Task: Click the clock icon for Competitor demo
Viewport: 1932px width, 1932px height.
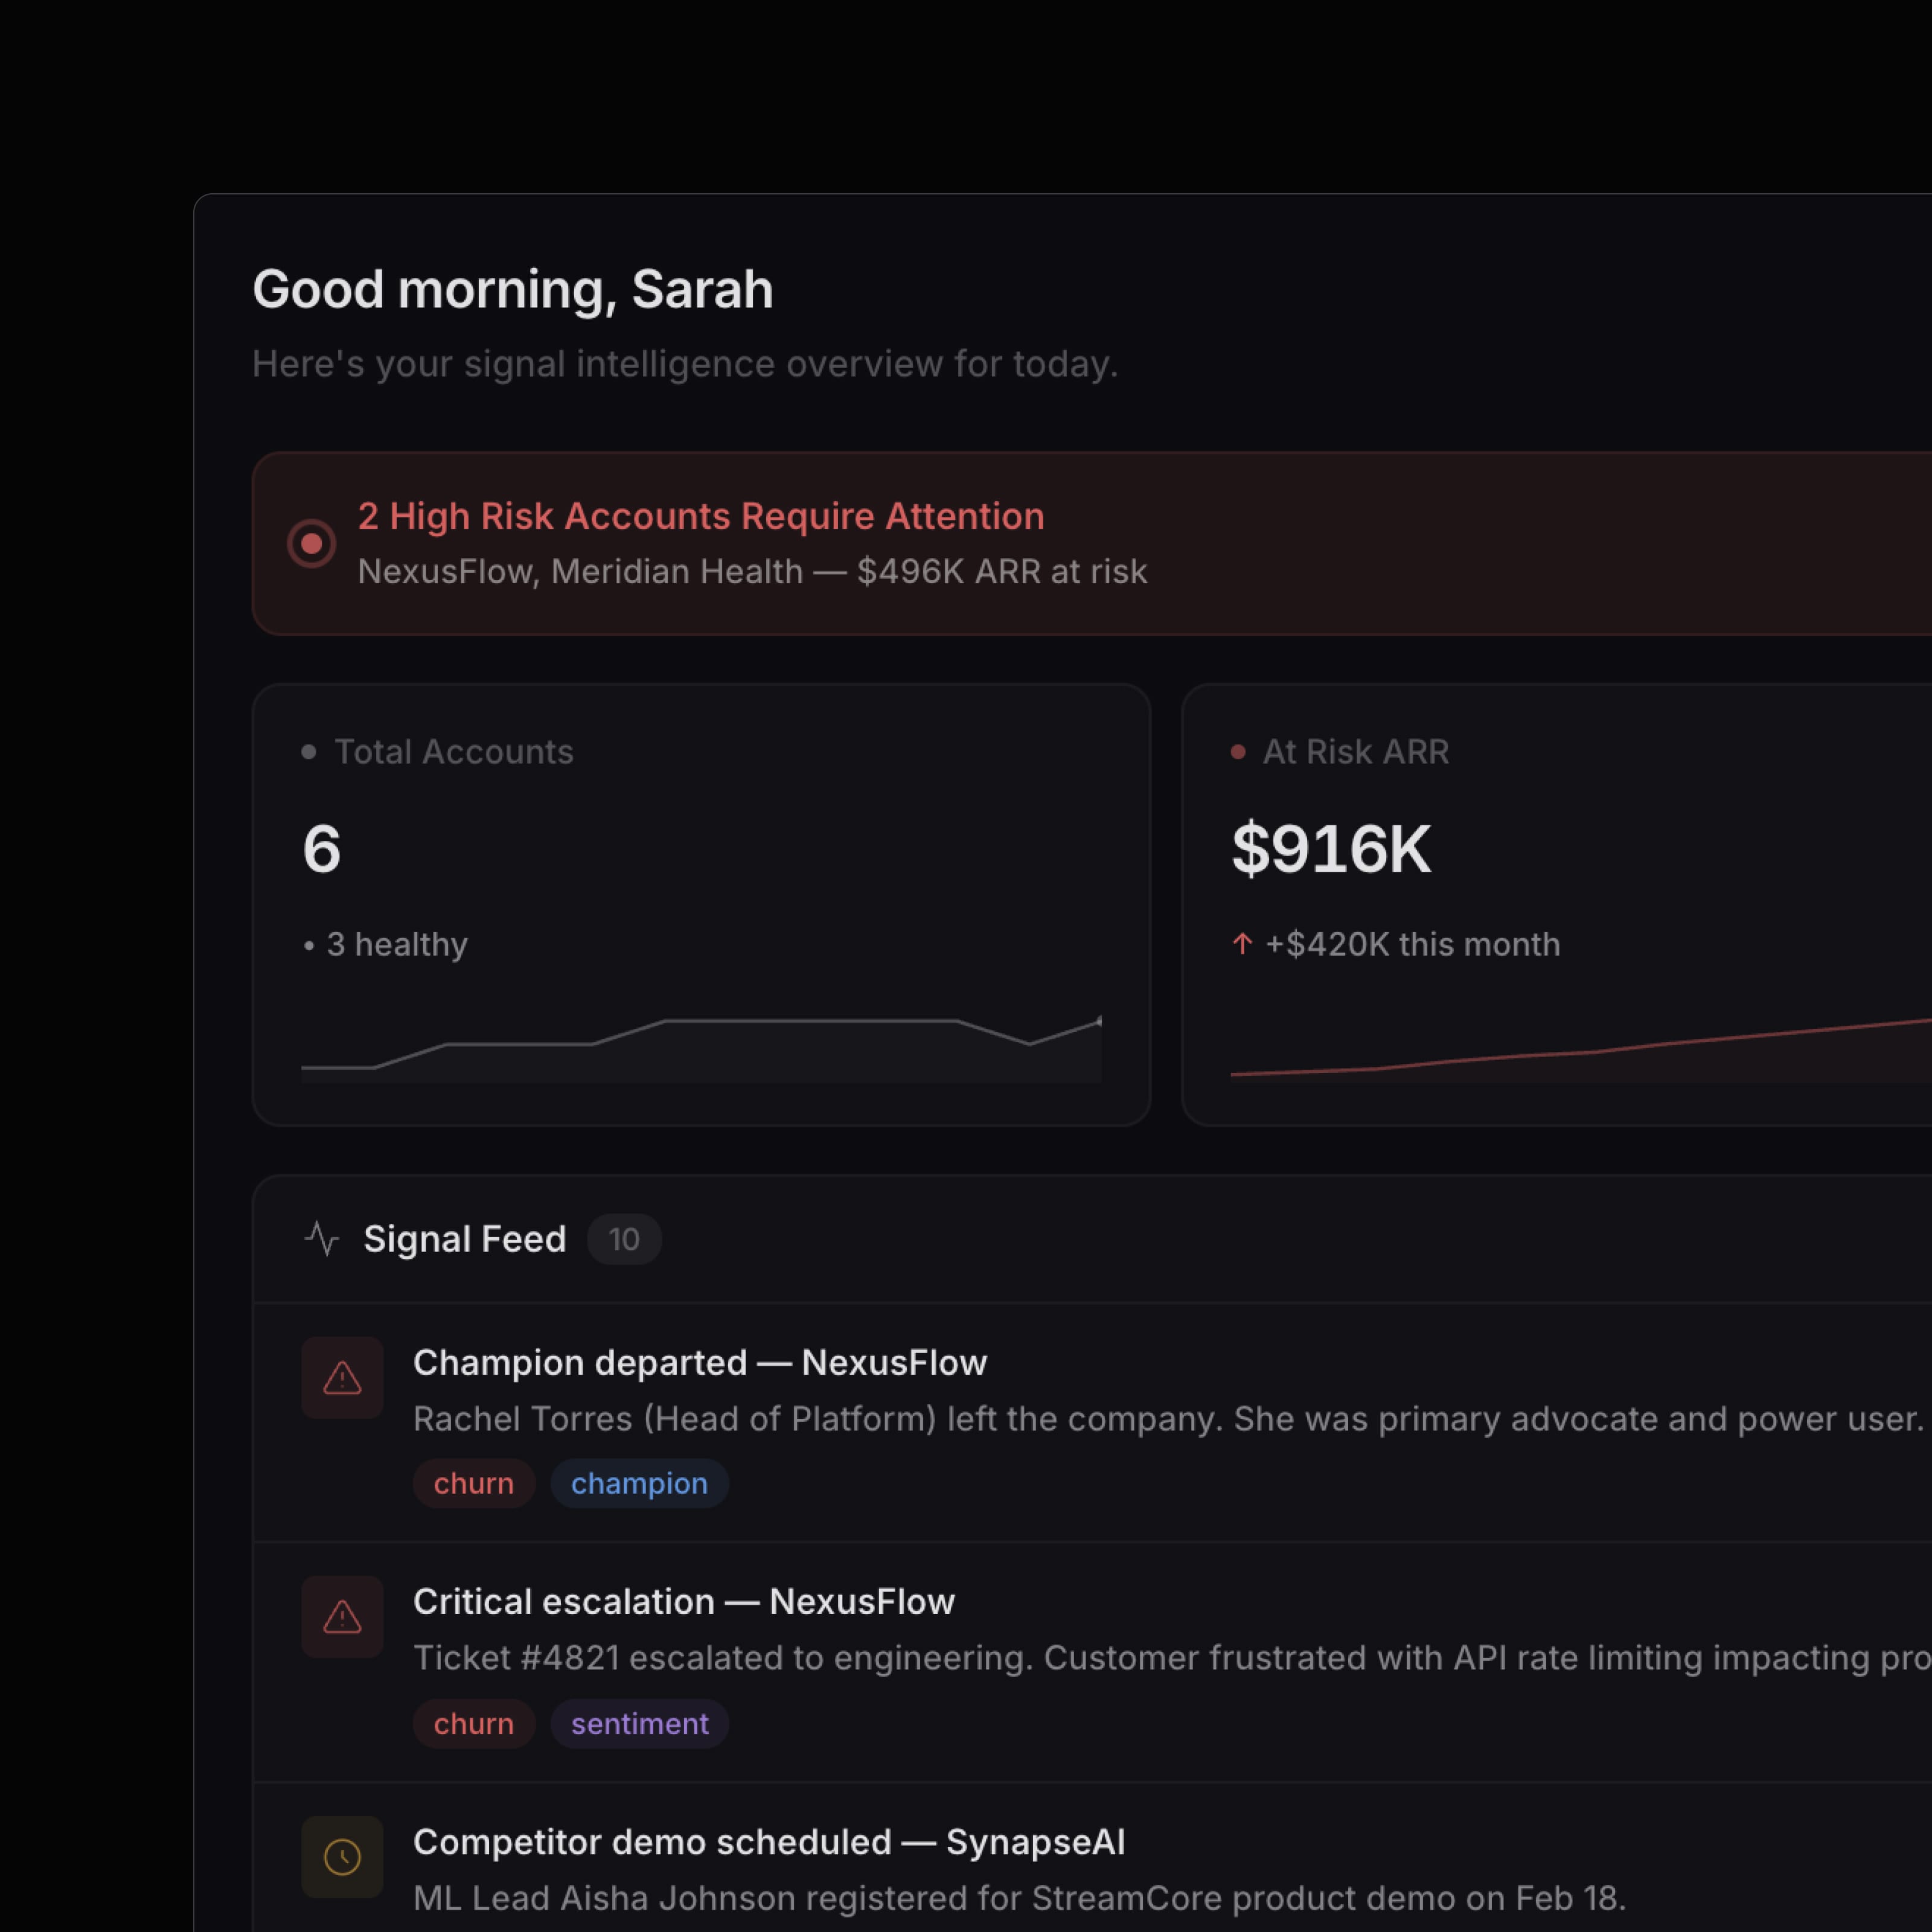Action: [x=342, y=1857]
